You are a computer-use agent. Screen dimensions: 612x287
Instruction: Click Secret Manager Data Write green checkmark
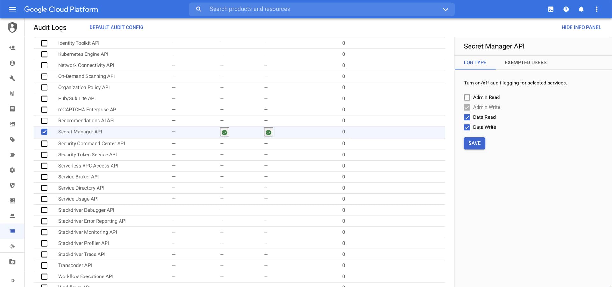[268, 132]
